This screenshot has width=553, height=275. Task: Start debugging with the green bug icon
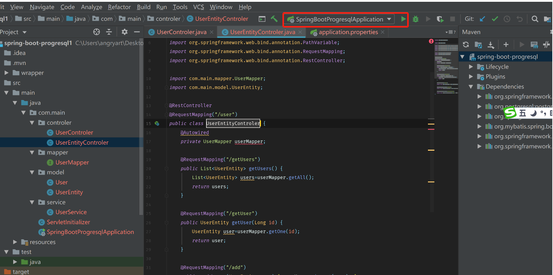point(415,19)
